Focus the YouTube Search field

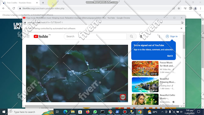click(x=95, y=36)
